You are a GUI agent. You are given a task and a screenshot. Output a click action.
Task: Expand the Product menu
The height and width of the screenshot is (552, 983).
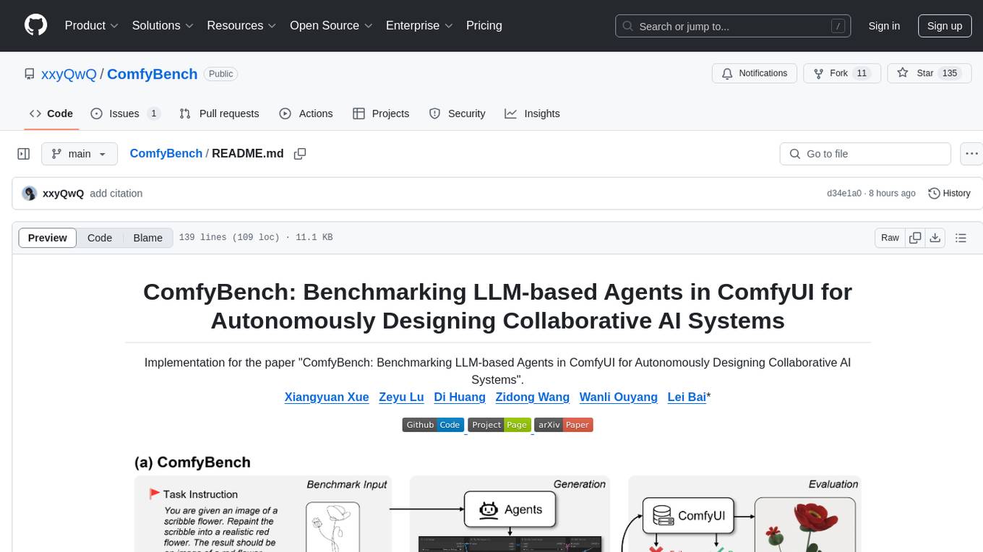(x=92, y=25)
